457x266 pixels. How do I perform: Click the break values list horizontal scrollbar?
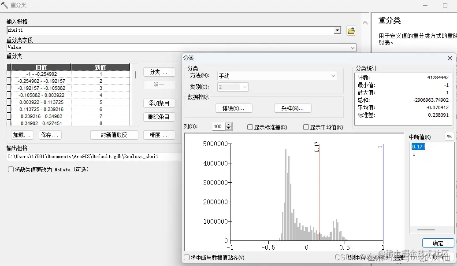(426, 230)
